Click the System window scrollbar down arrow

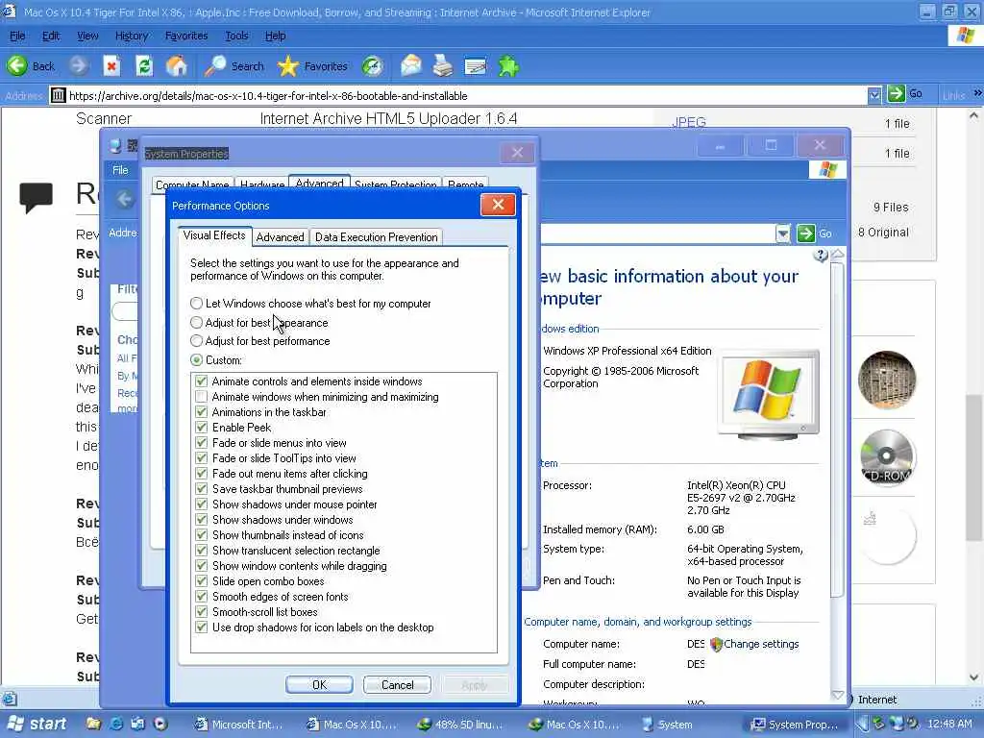coord(837,694)
